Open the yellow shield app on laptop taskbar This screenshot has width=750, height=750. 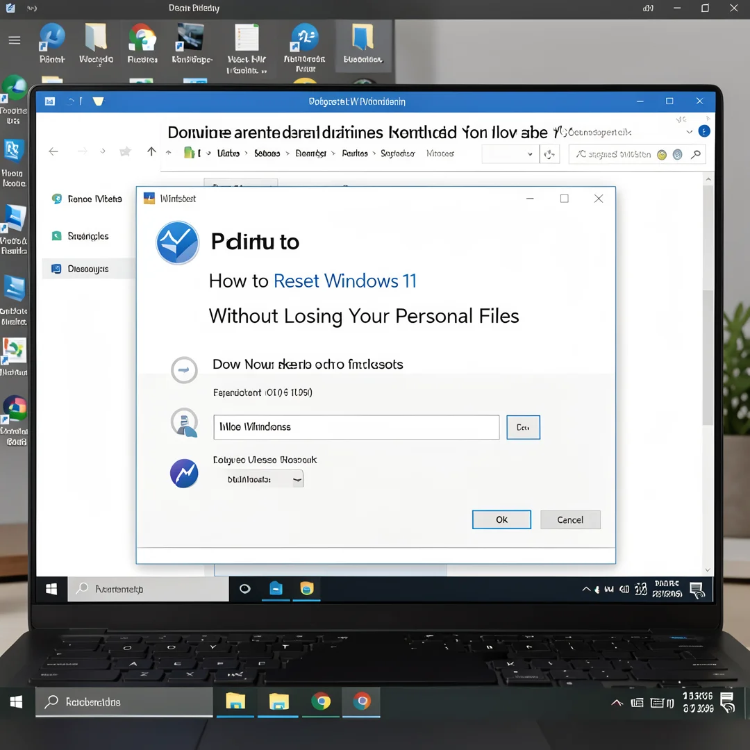point(307,589)
